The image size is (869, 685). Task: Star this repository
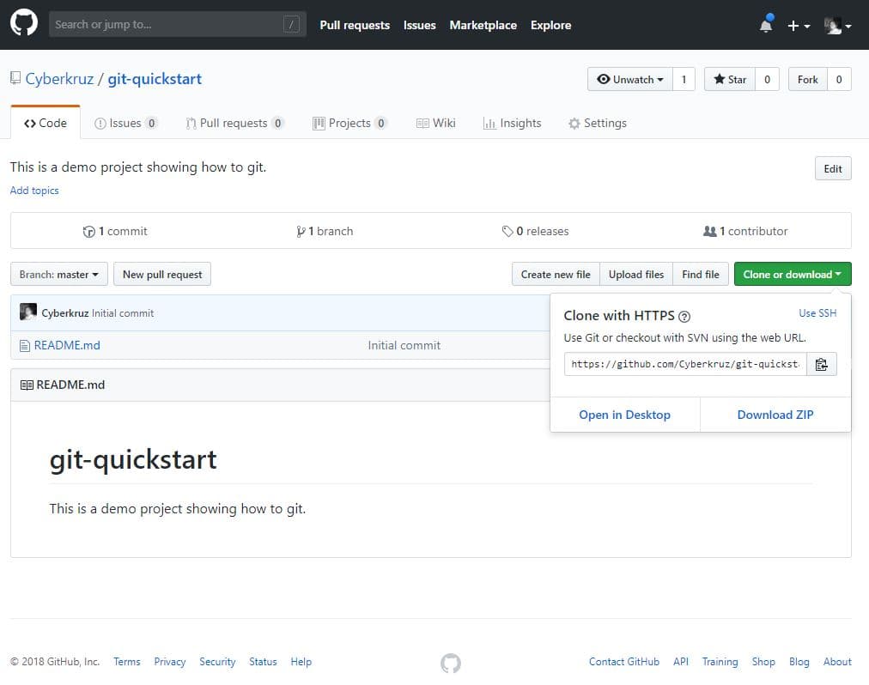point(730,79)
